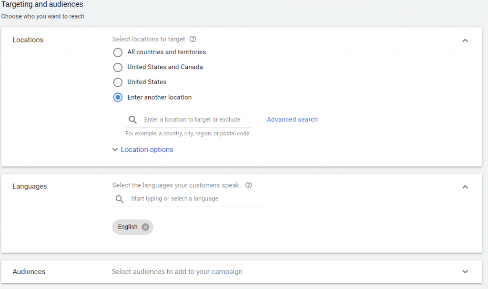Select the United States only radio button
Viewport: 488px width, 289px height.
pyautogui.click(x=118, y=82)
